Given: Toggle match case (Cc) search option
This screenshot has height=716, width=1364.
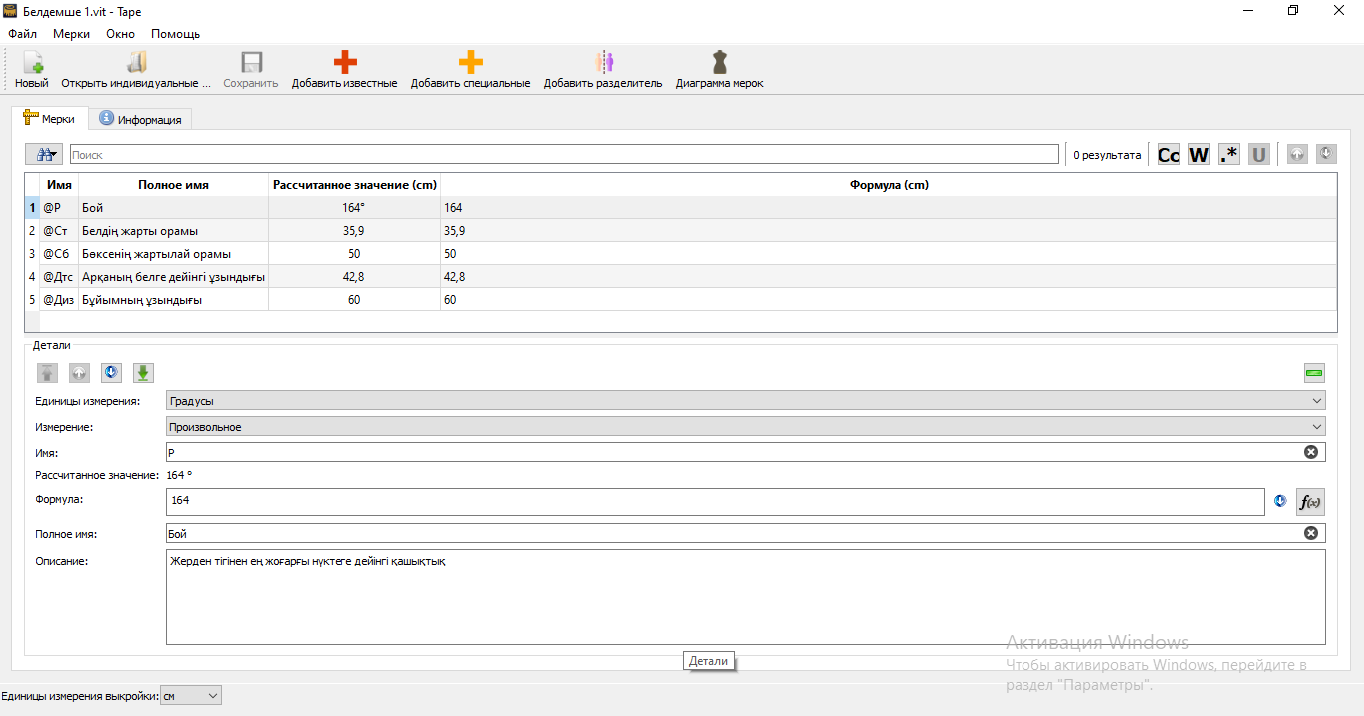Looking at the screenshot, I should (1168, 154).
